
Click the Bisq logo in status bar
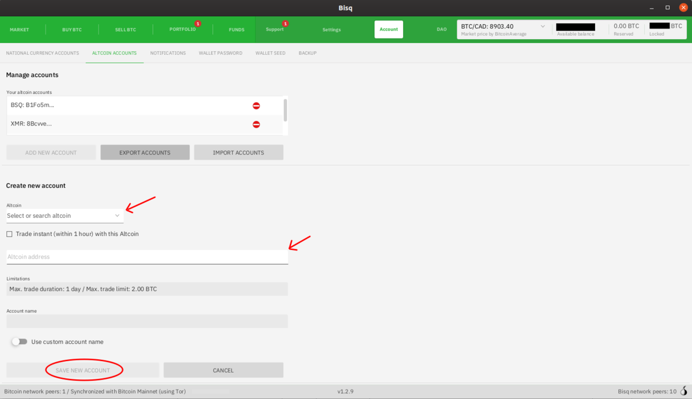pos(683,391)
